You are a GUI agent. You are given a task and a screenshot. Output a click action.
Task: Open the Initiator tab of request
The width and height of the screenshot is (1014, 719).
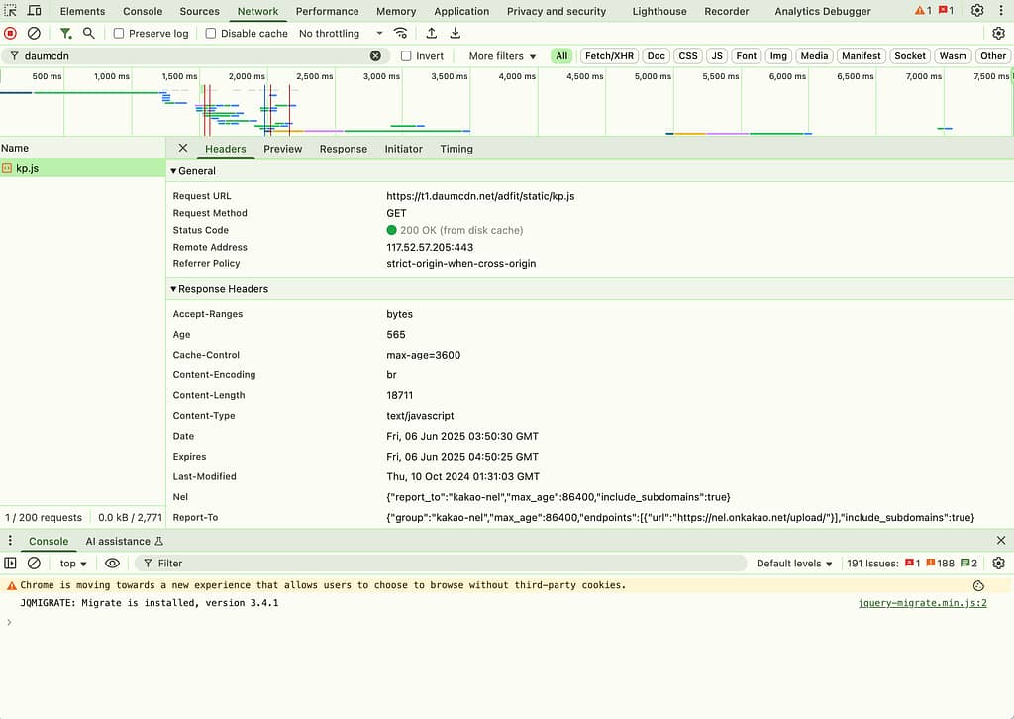coord(404,149)
